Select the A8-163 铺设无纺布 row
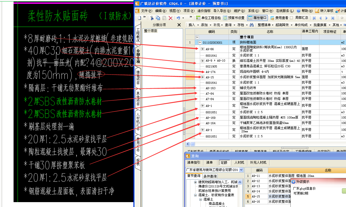 266,88
